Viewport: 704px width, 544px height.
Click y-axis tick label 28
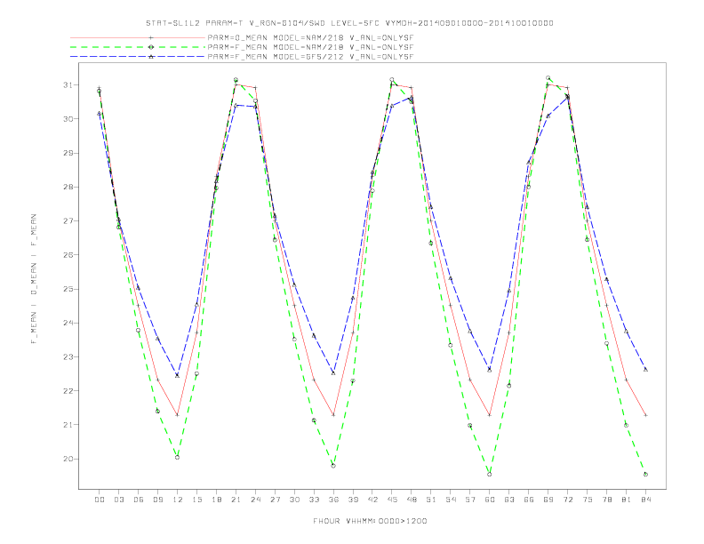(68, 187)
